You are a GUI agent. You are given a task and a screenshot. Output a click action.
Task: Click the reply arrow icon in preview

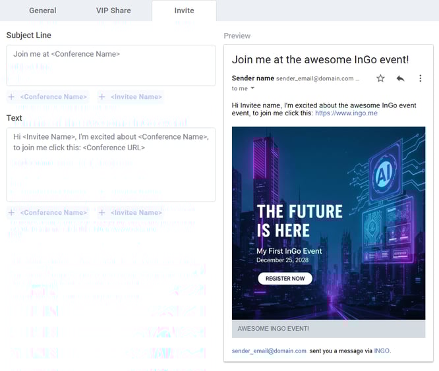400,78
